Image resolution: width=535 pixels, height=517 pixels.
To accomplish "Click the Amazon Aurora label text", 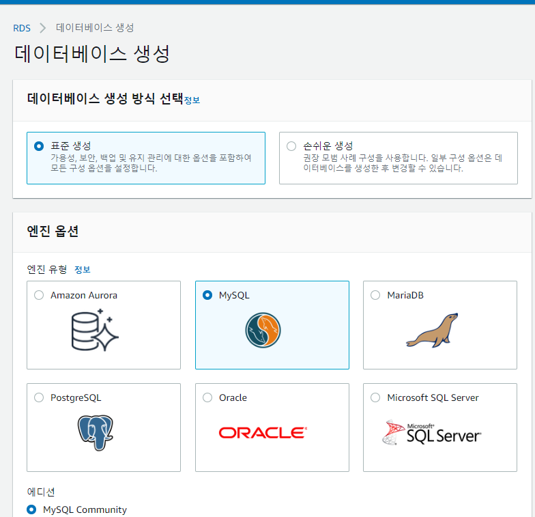I will tap(84, 295).
